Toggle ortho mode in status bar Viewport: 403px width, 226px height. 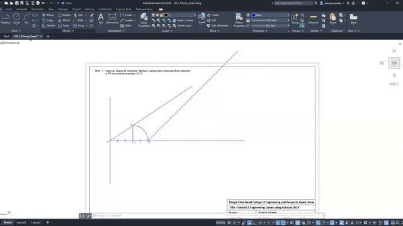(x=255, y=223)
